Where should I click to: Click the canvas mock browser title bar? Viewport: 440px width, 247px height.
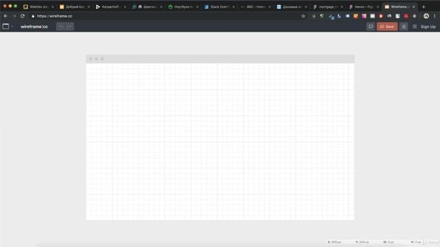pos(220,59)
